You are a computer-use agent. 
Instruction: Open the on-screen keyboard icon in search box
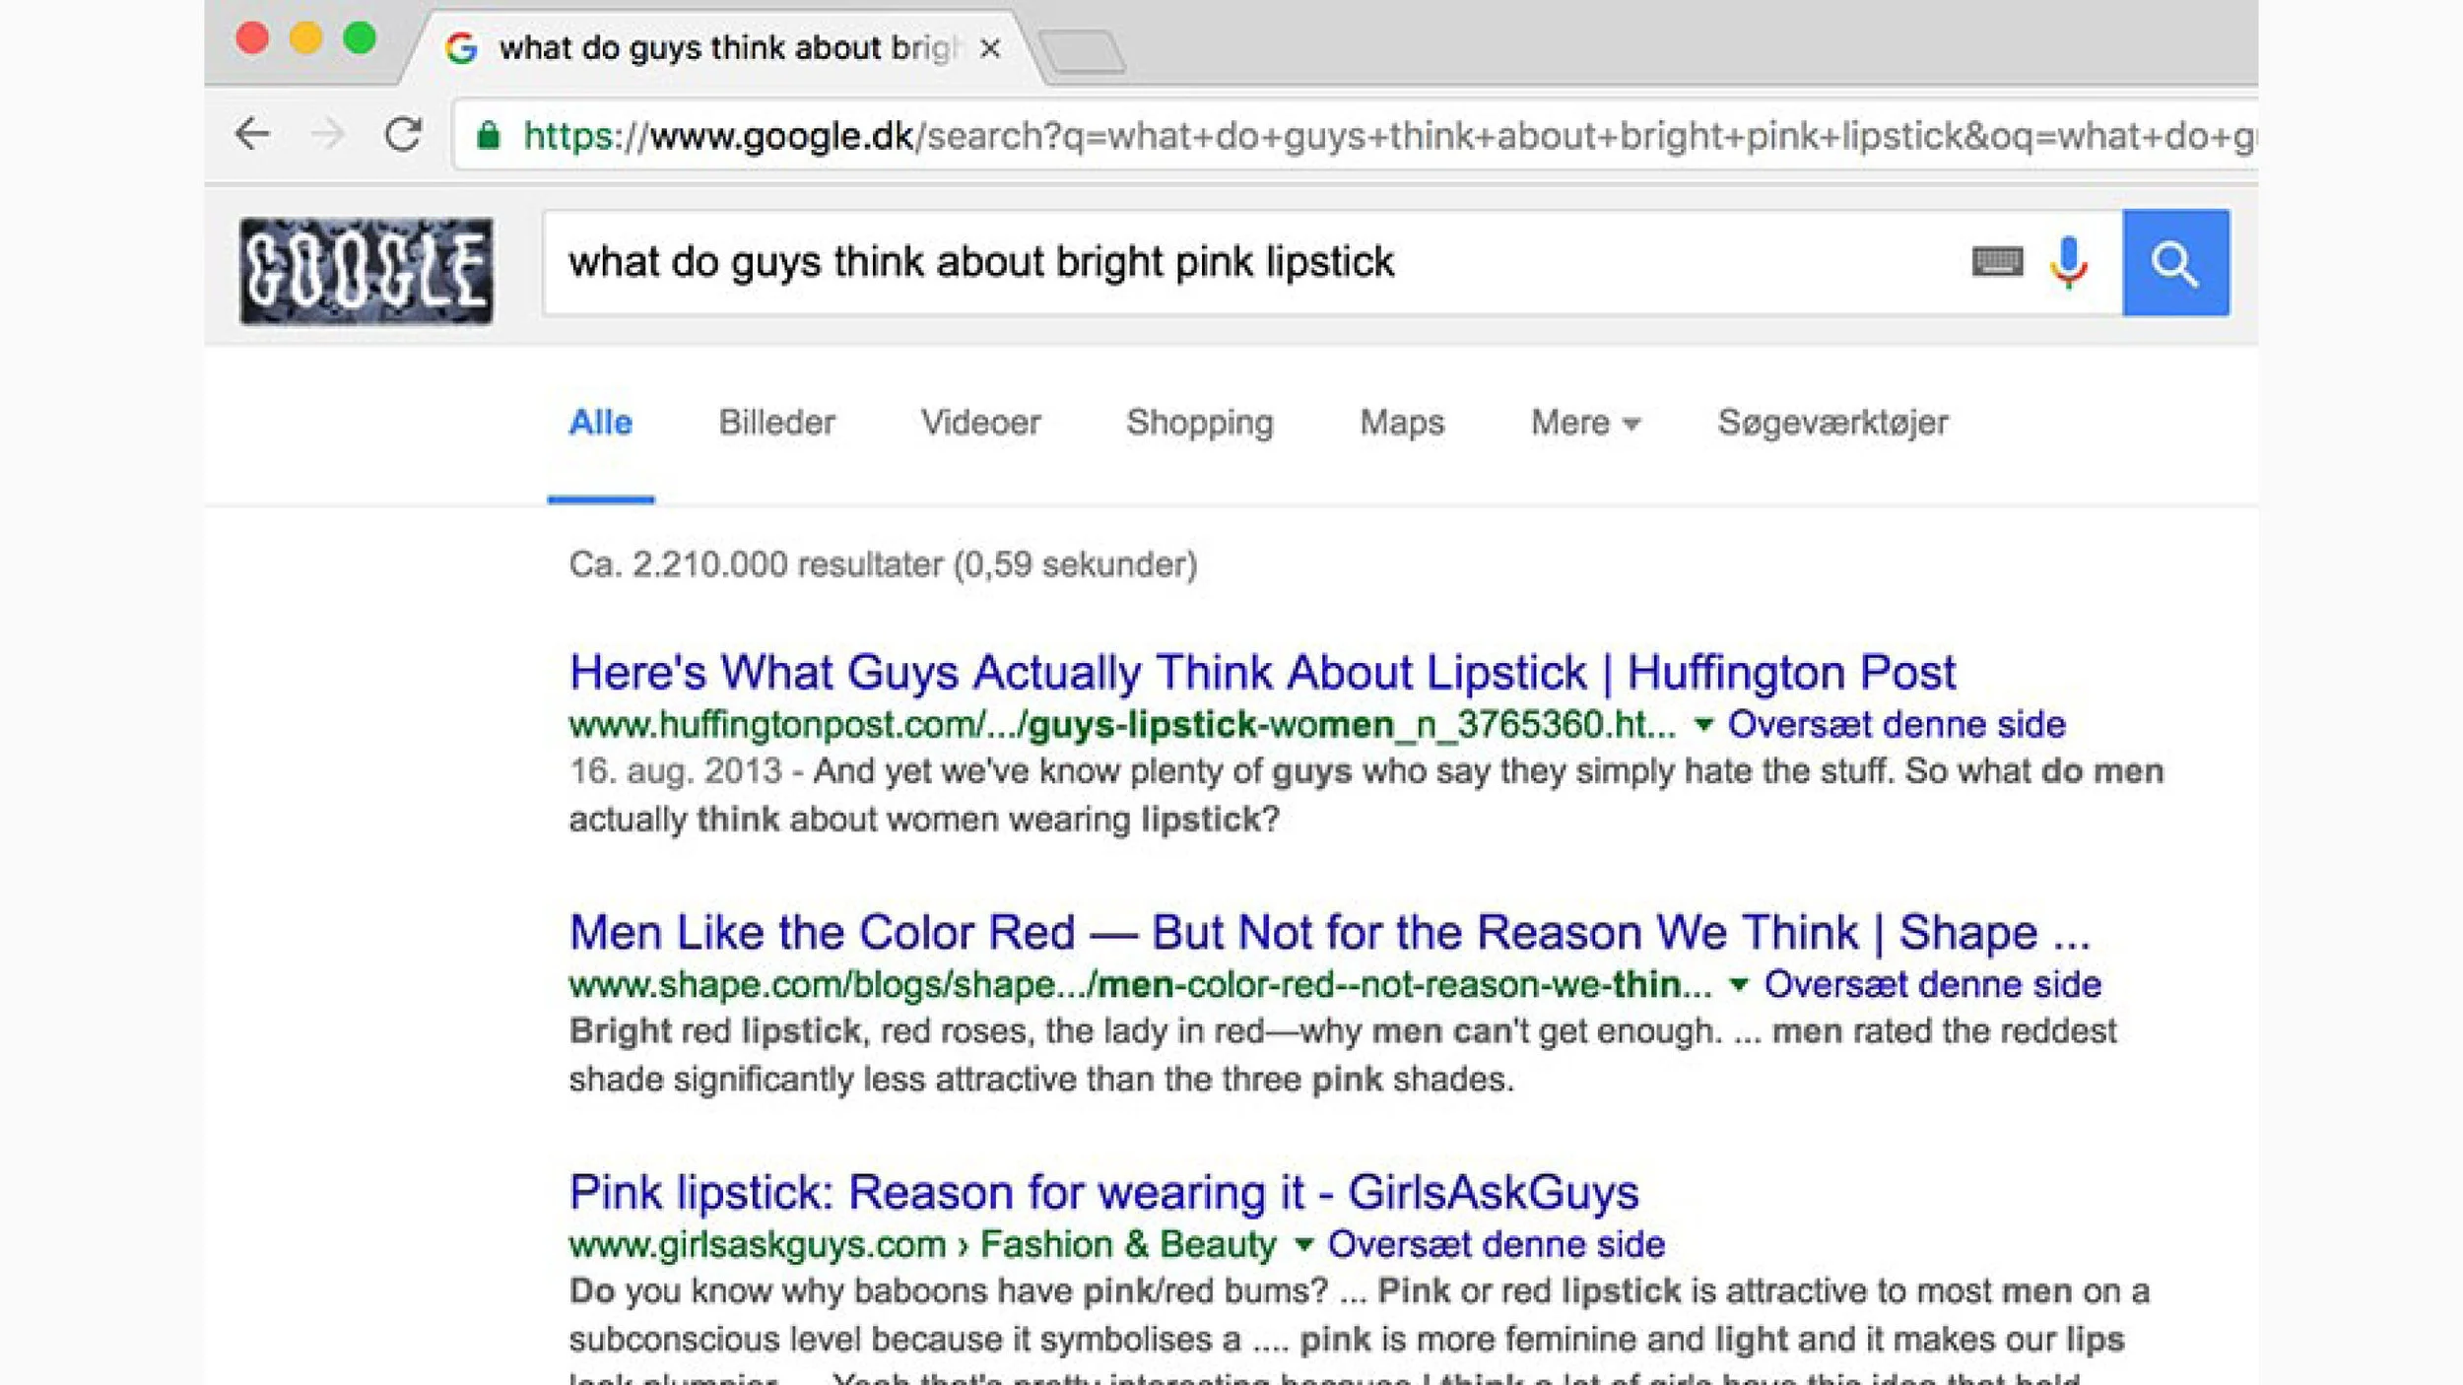[1997, 262]
